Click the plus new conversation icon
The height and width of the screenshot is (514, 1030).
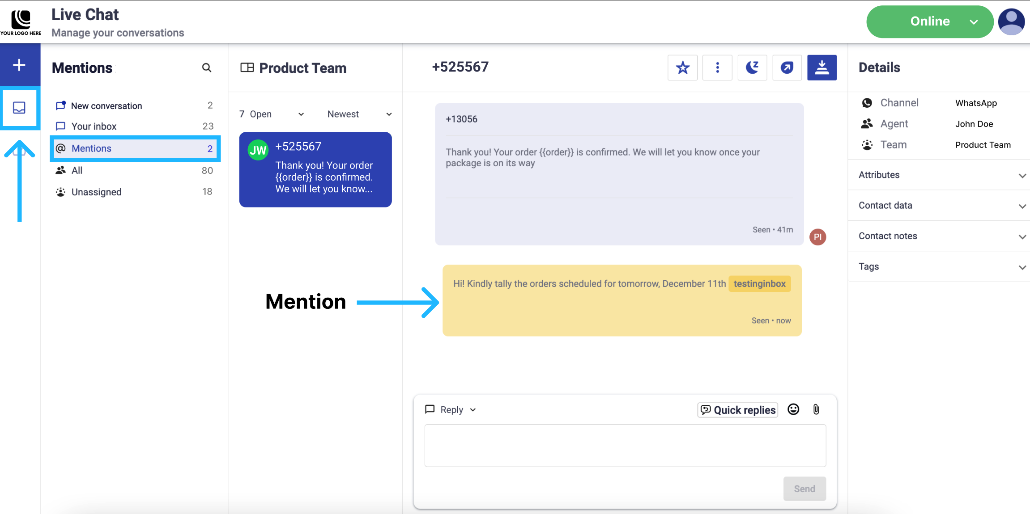19,65
